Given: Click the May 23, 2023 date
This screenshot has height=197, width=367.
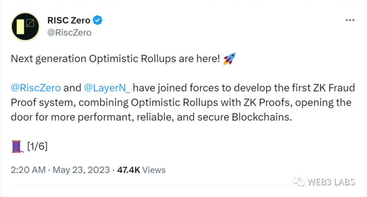Looking at the screenshot, I should pyautogui.click(x=81, y=170).
